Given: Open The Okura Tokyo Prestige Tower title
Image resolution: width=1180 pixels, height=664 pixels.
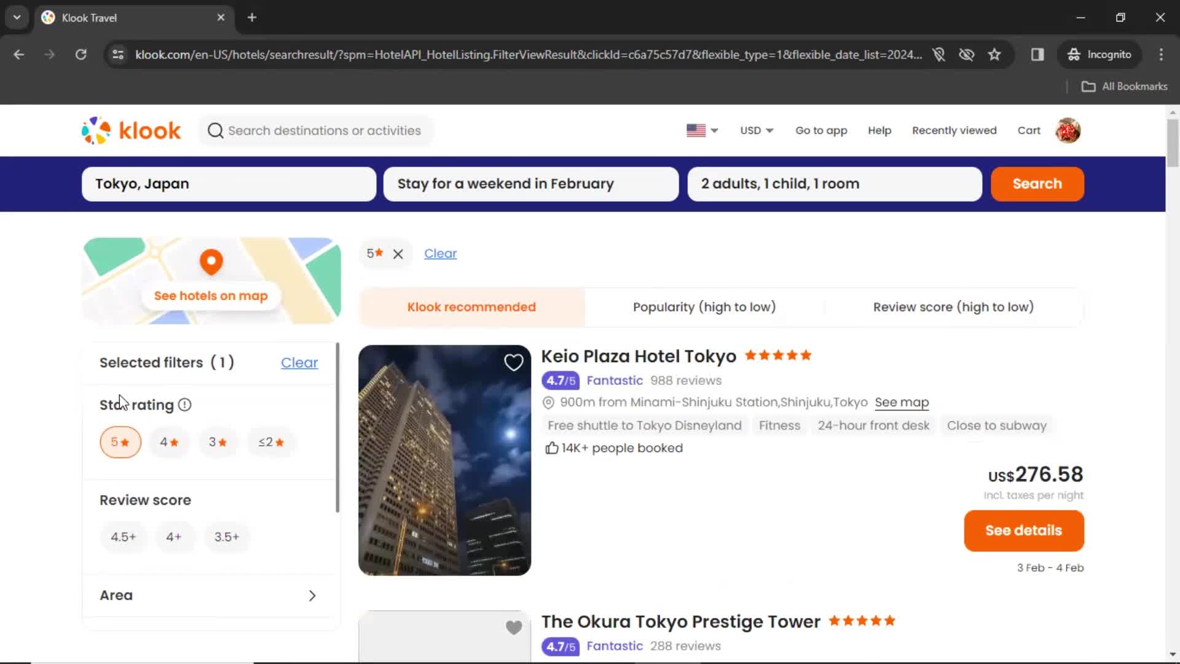Looking at the screenshot, I should pyautogui.click(x=680, y=622).
